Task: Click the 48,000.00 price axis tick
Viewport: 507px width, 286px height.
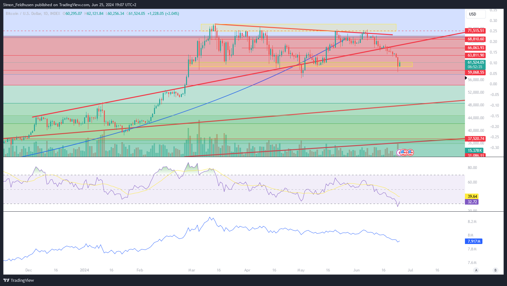Action: point(476,105)
